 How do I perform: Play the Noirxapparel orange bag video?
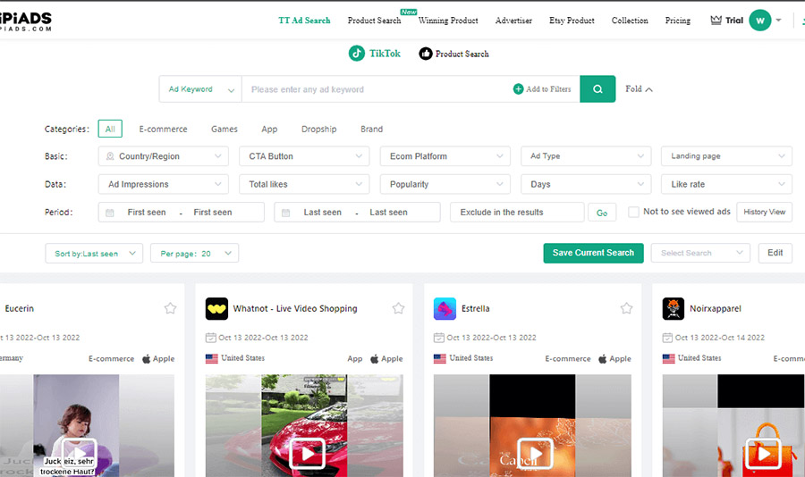tap(764, 454)
